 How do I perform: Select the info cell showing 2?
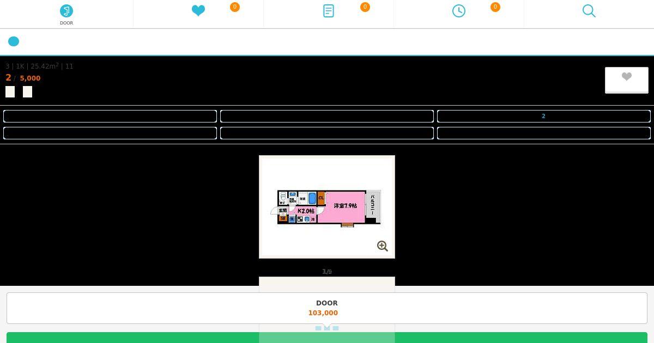pyautogui.click(x=544, y=116)
